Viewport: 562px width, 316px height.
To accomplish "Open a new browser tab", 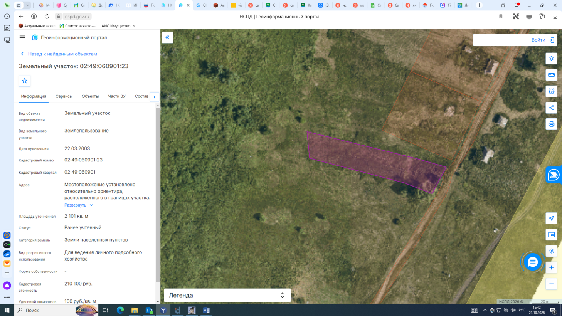I will coord(479,5).
